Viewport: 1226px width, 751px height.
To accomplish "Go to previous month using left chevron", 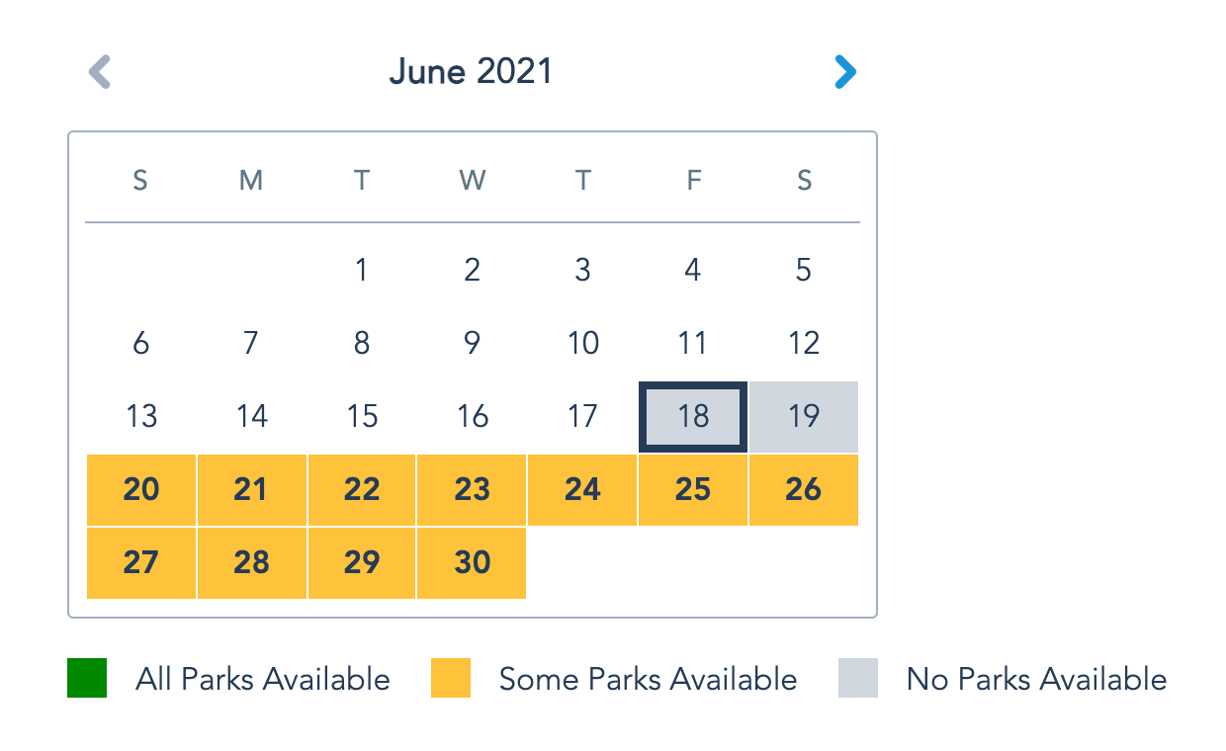I will tap(100, 72).
